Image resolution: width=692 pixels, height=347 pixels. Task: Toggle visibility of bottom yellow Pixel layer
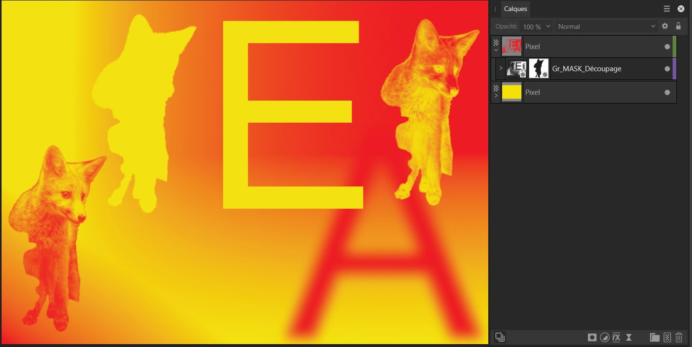coord(667,92)
